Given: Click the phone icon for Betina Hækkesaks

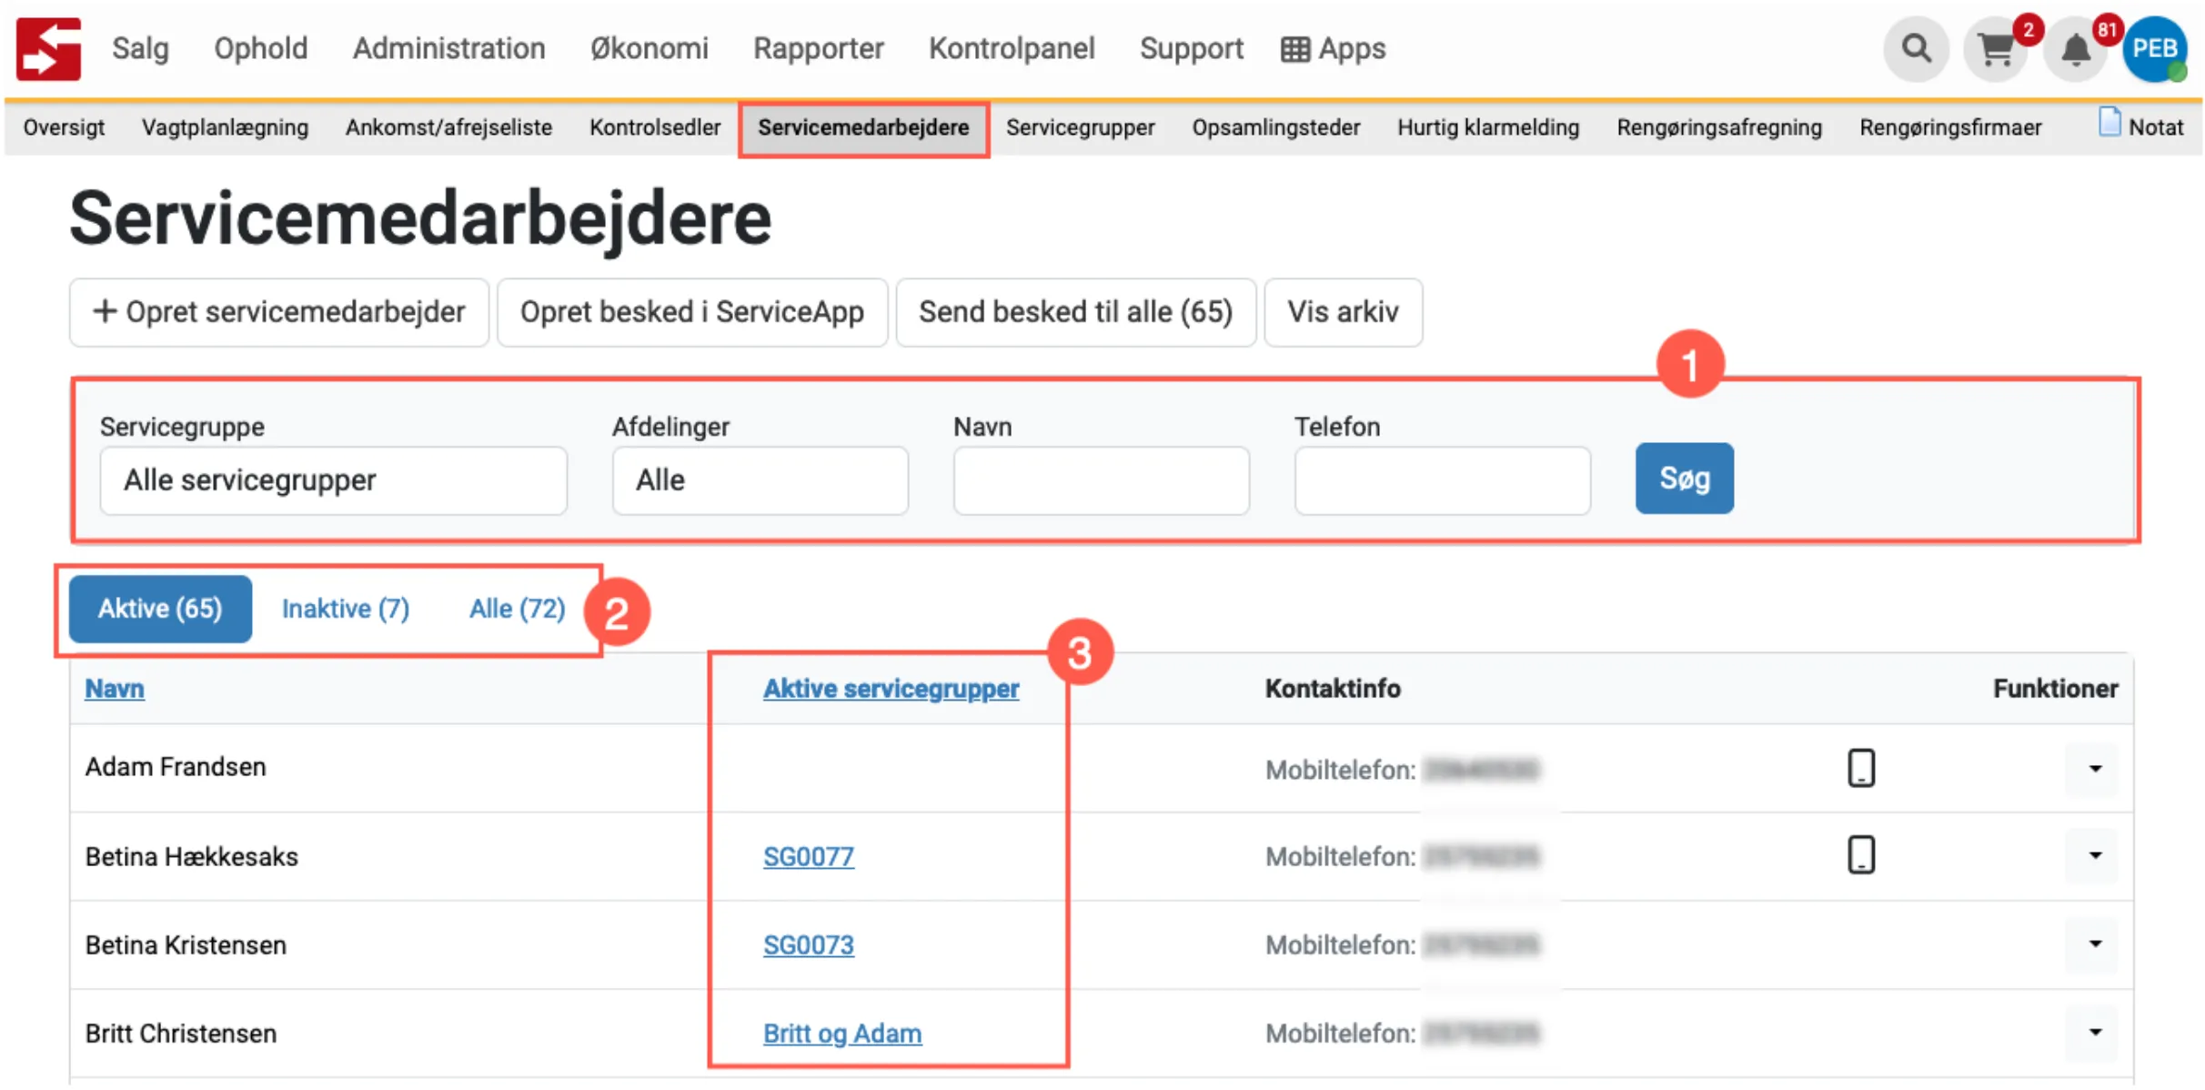Looking at the screenshot, I should [x=1861, y=855].
